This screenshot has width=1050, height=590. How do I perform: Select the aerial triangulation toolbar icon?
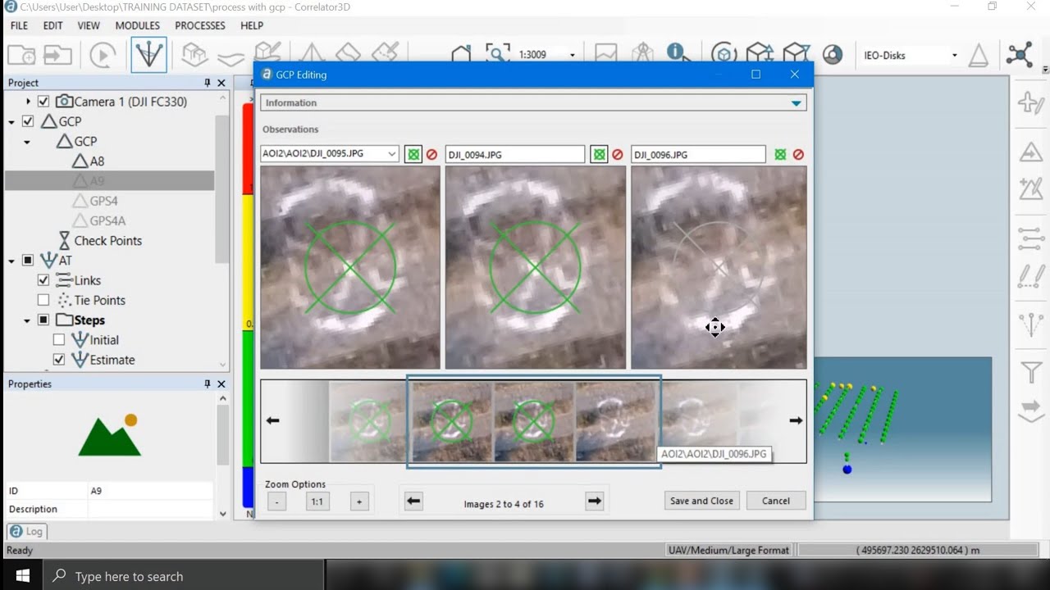click(148, 55)
